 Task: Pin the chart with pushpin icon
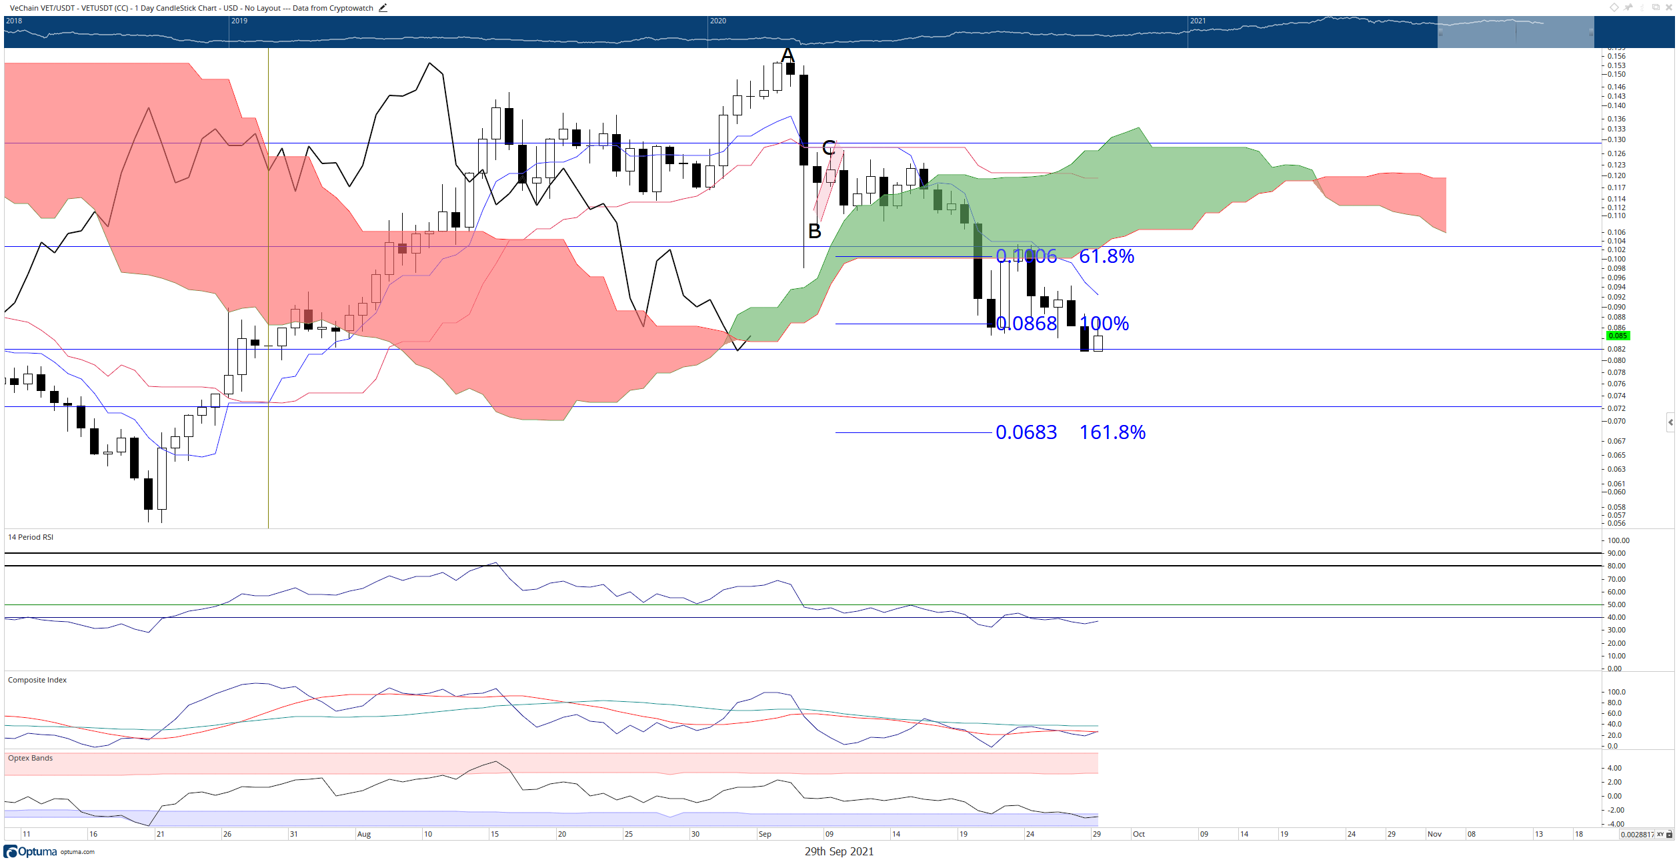[1628, 7]
